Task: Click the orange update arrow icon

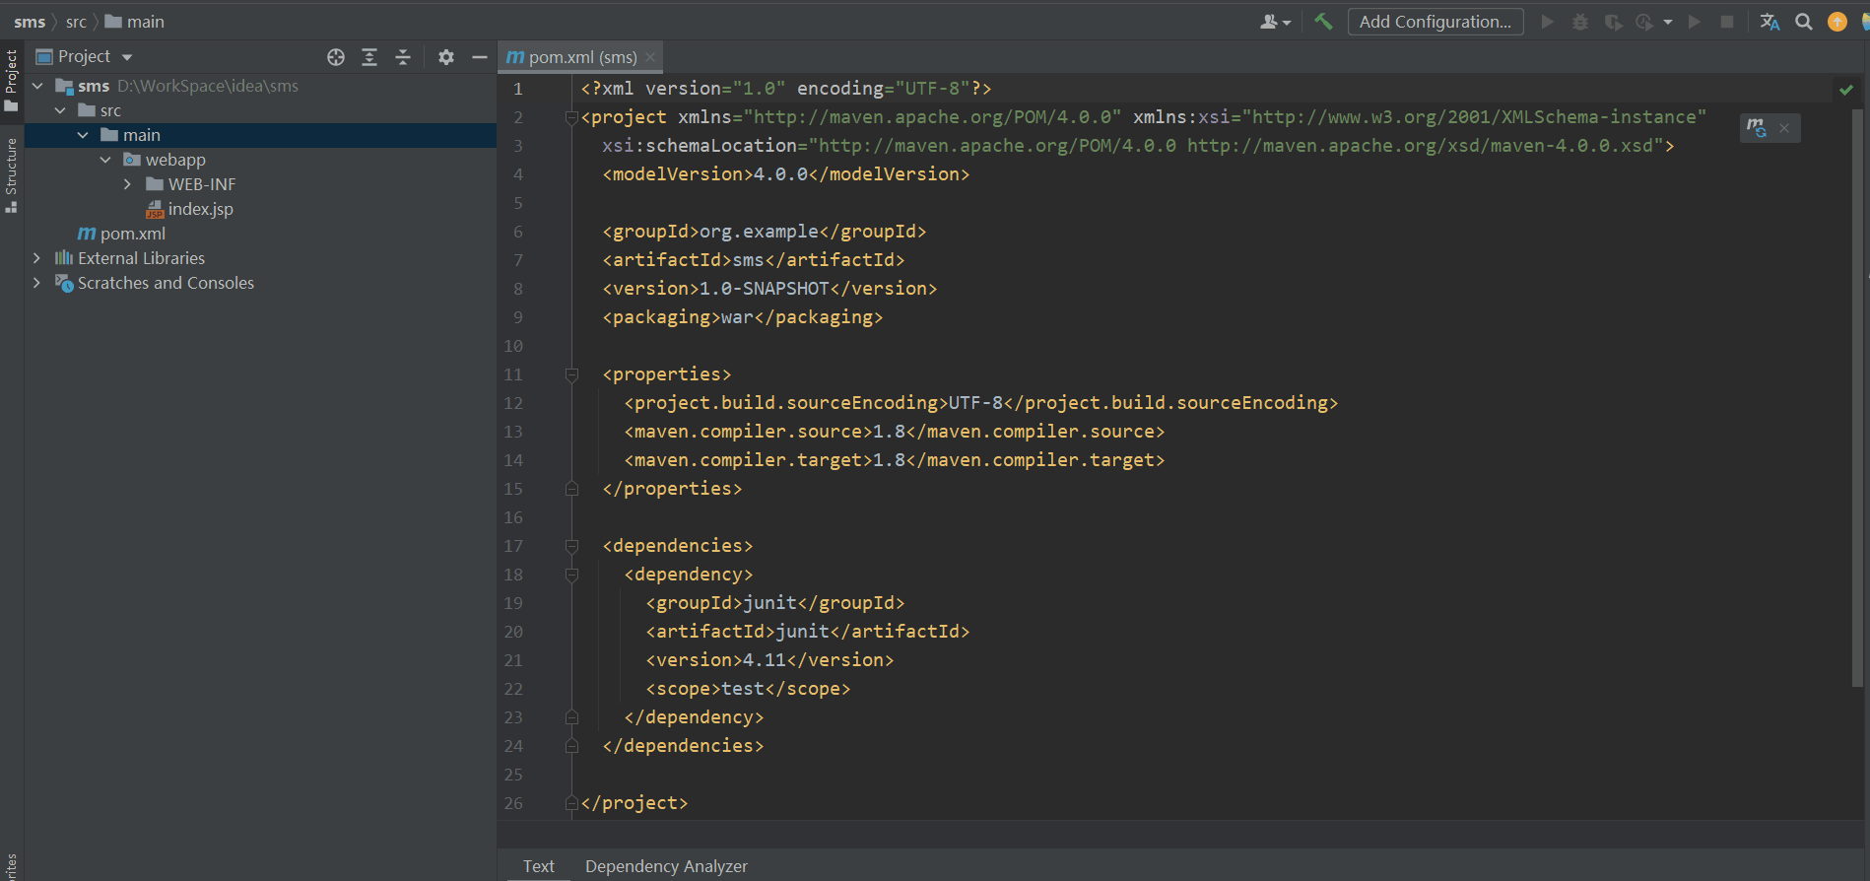Action: pos(1837,22)
